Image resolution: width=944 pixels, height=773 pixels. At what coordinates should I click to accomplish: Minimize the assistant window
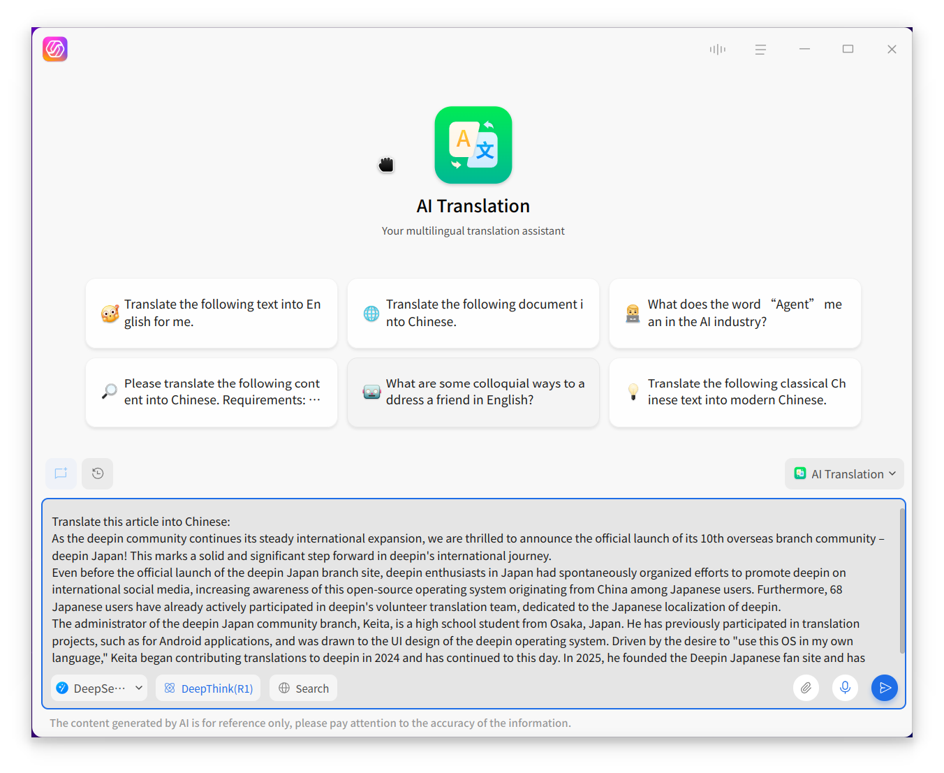click(804, 49)
